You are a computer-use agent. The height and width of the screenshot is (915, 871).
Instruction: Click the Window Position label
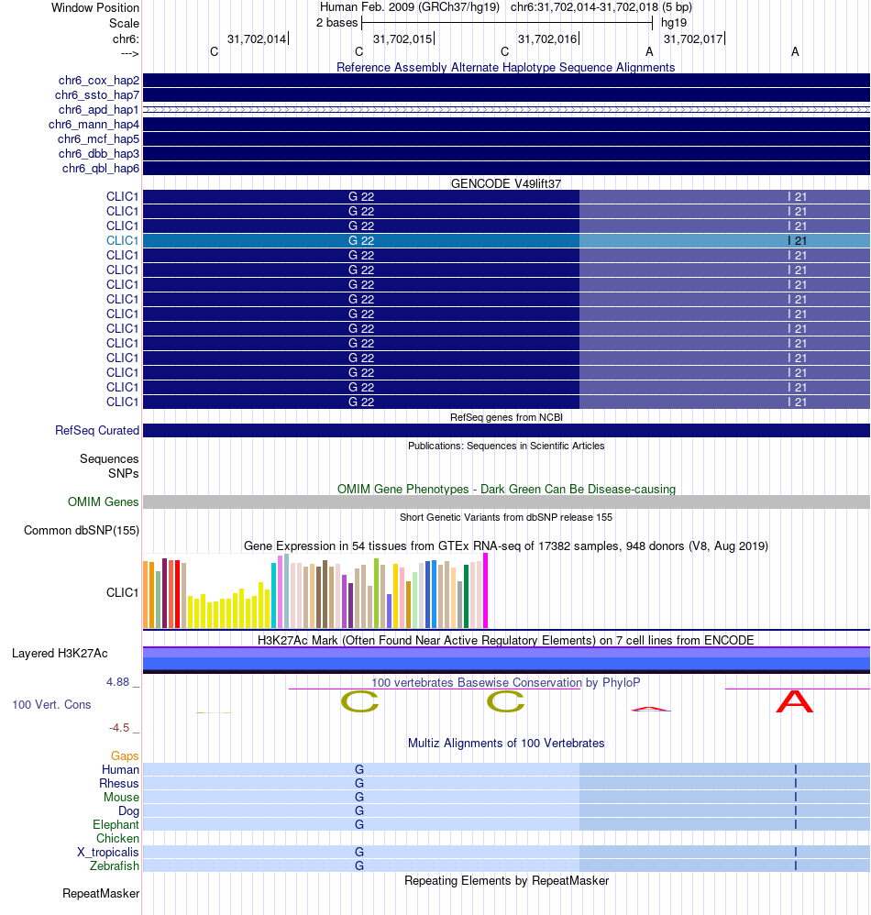coord(95,7)
